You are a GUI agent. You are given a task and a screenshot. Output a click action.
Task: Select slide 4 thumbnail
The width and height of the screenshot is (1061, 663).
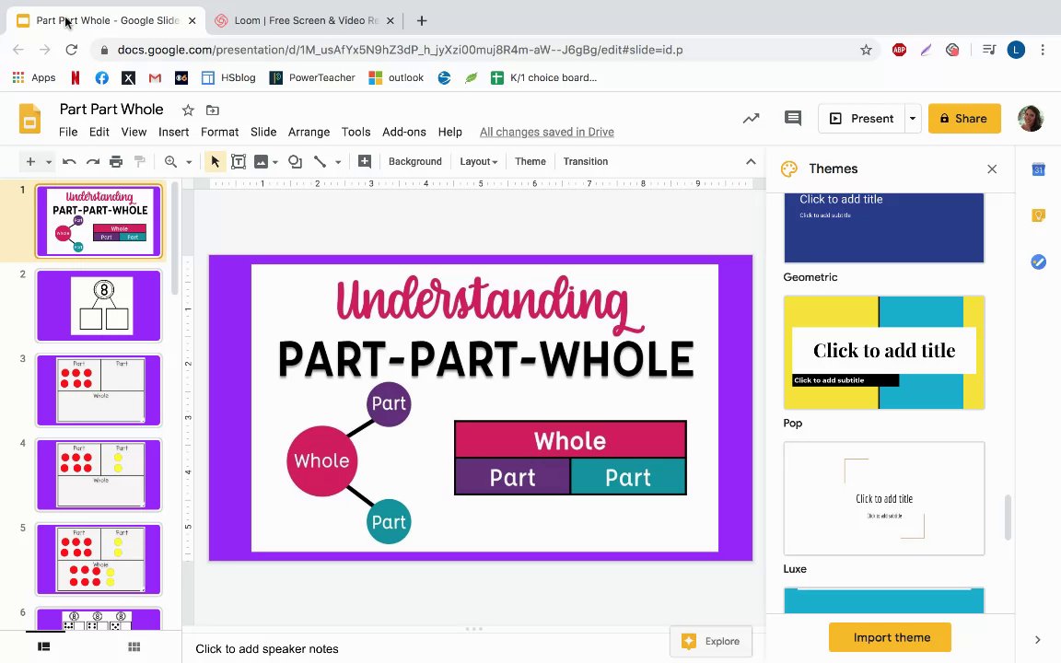click(99, 475)
